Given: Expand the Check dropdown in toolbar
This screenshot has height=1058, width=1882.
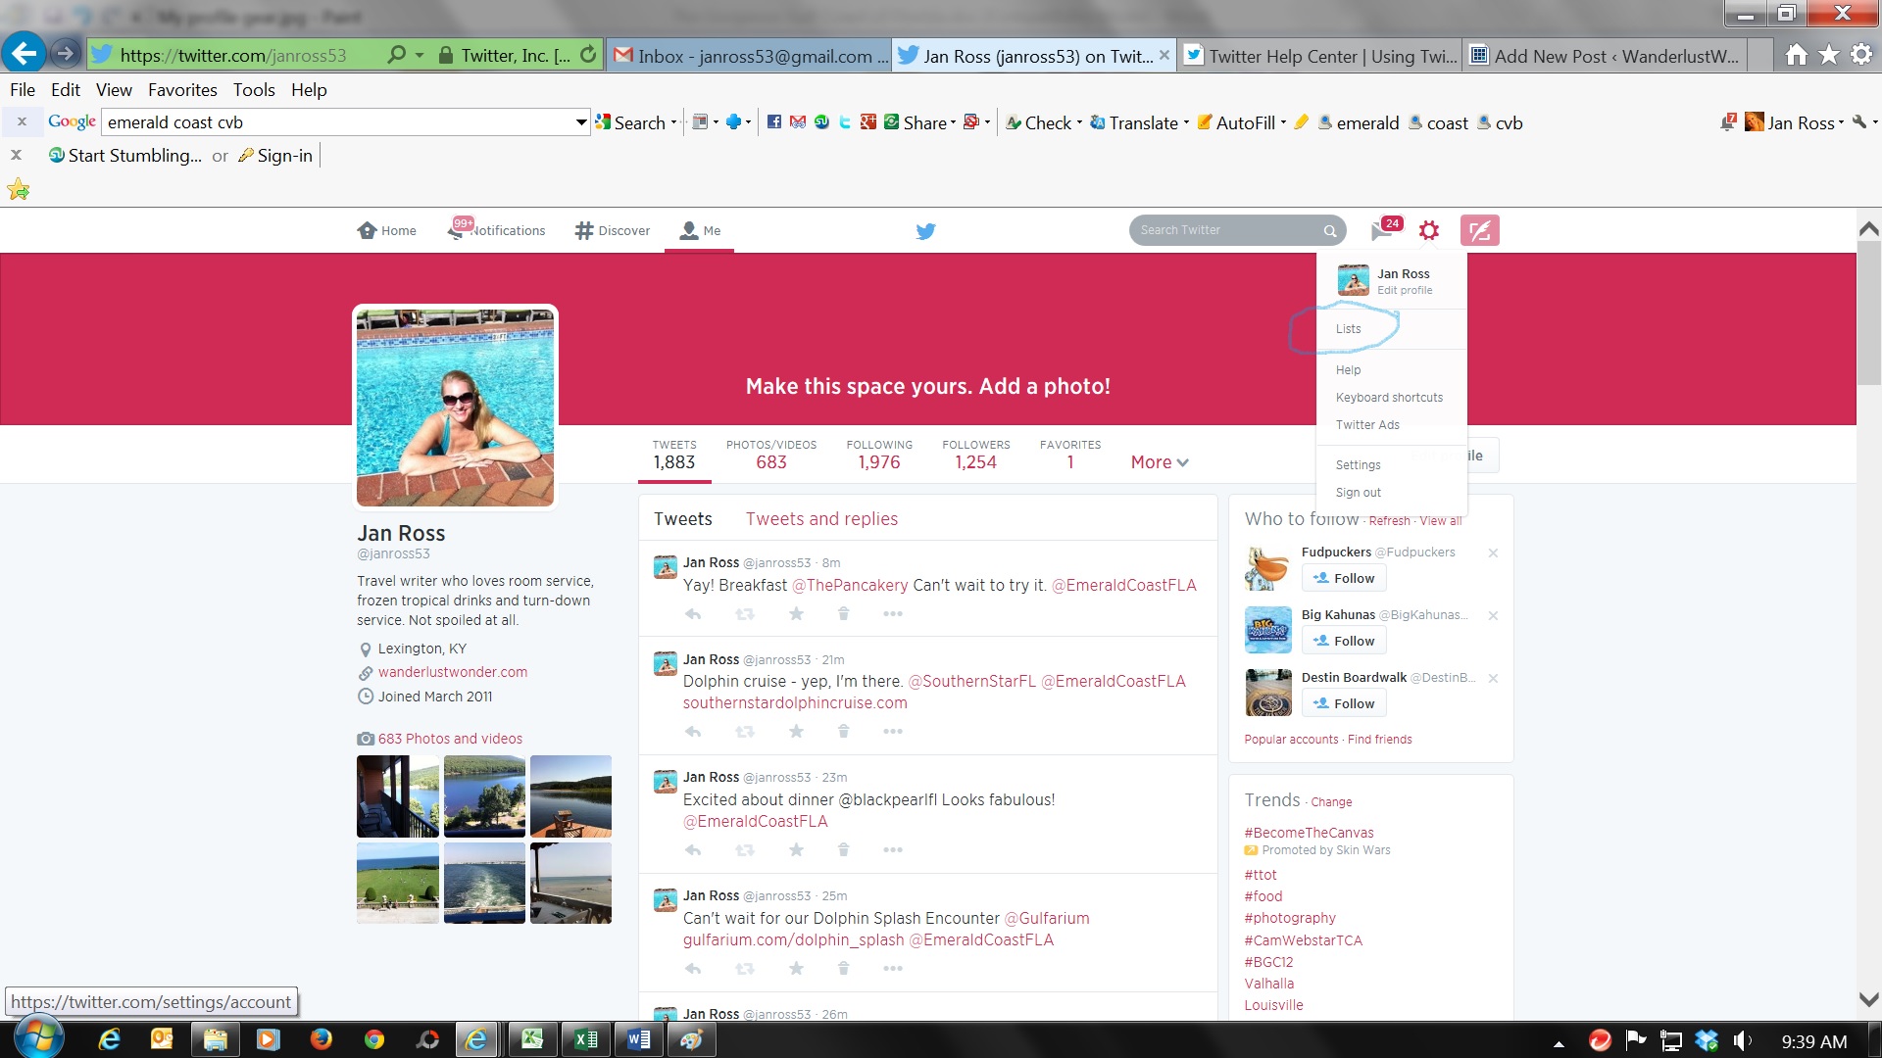Looking at the screenshot, I should [x=1079, y=123].
